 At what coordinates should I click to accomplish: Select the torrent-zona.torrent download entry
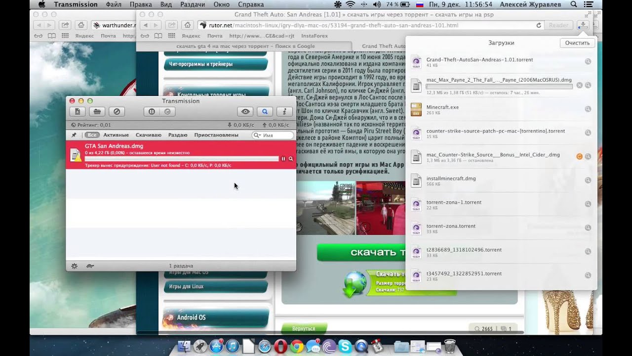click(x=501, y=227)
